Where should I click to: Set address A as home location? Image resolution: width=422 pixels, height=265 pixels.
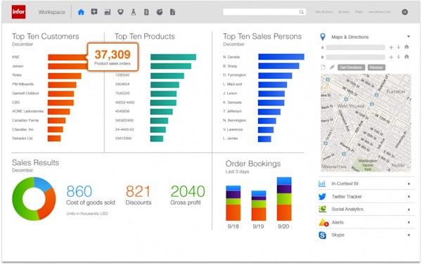pos(407,47)
